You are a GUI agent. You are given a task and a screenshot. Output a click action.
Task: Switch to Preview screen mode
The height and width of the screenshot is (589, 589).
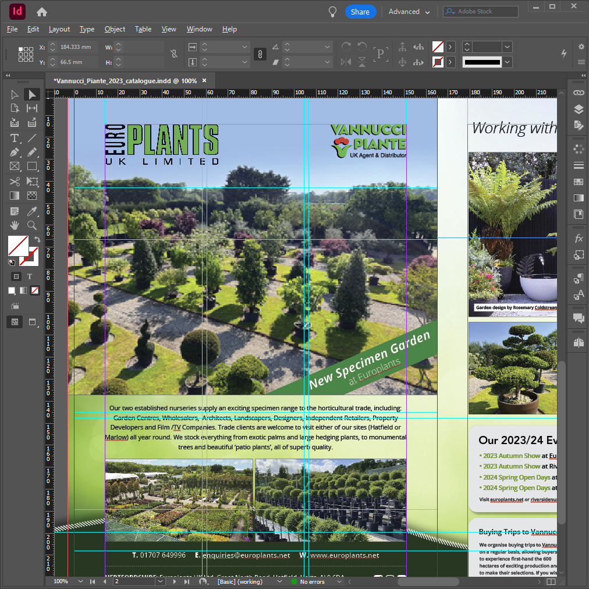point(33,322)
